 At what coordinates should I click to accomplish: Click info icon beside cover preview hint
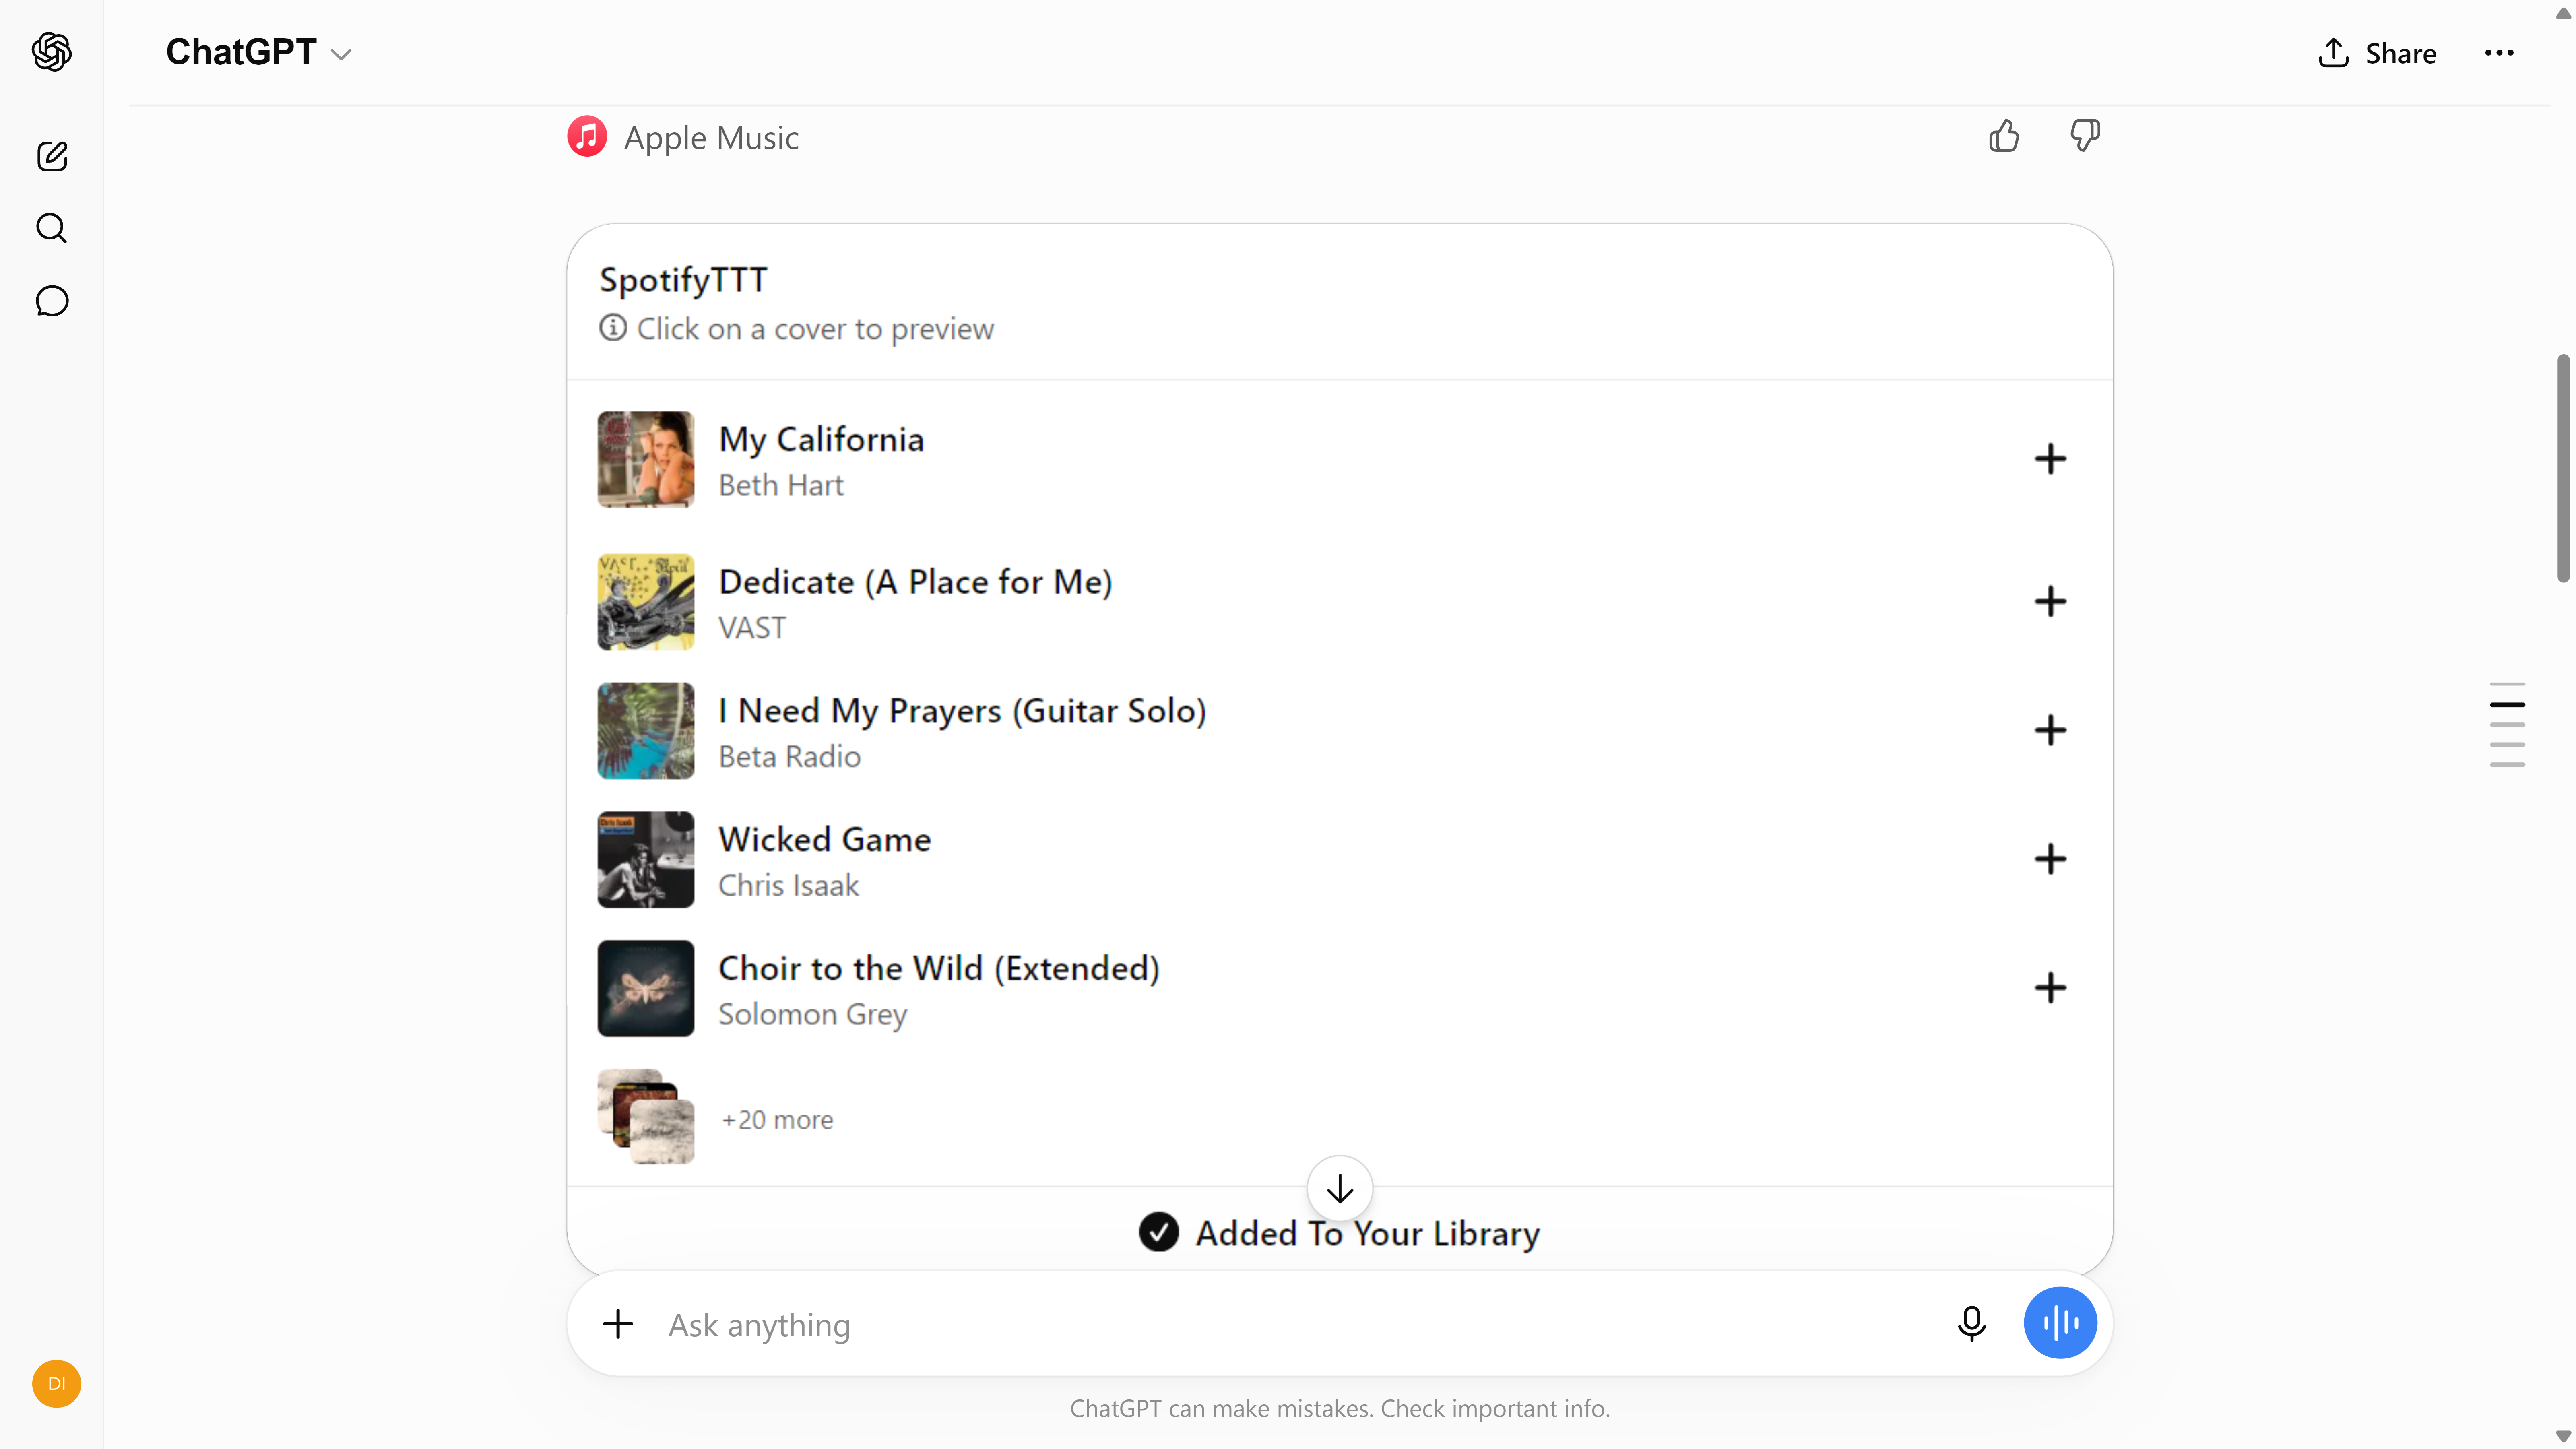click(x=613, y=328)
